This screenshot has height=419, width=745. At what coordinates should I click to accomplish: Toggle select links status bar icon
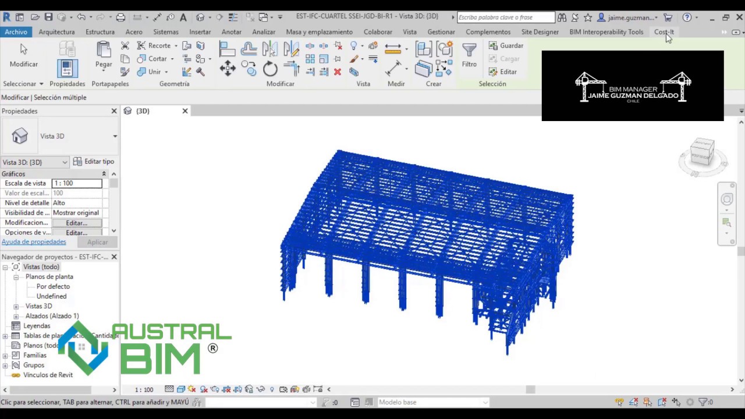click(619, 402)
